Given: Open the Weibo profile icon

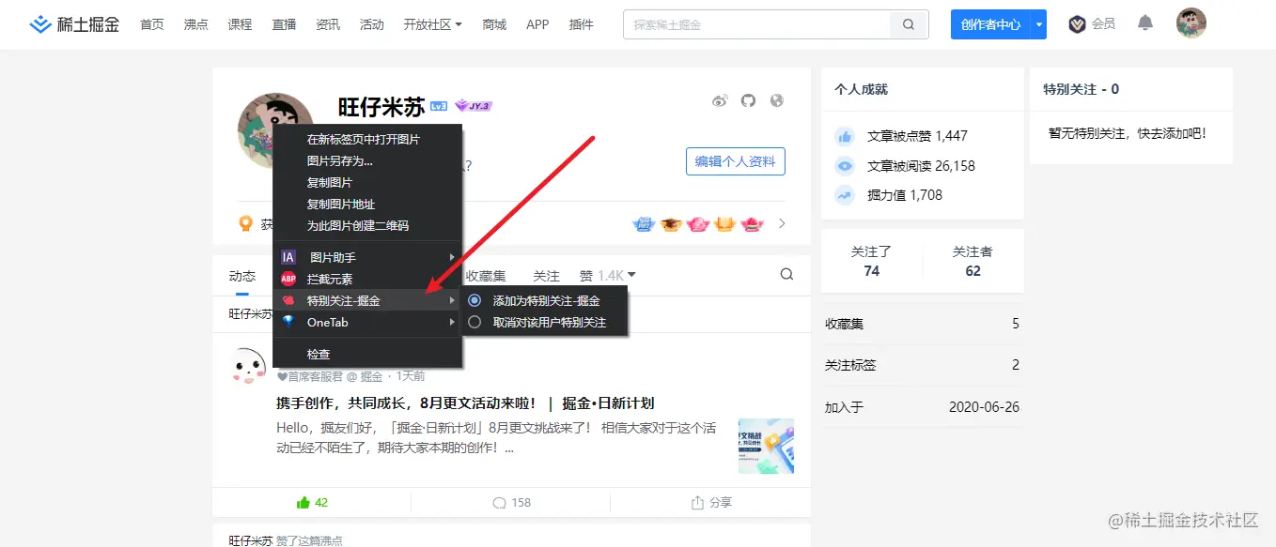Looking at the screenshot, I should [720, 100].
